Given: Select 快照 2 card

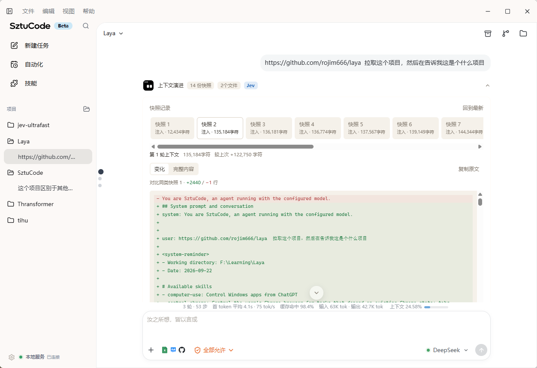Looking at the screenshot, I should pos(220,128).
